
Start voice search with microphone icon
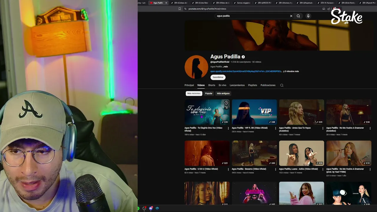tap(308, 16)
